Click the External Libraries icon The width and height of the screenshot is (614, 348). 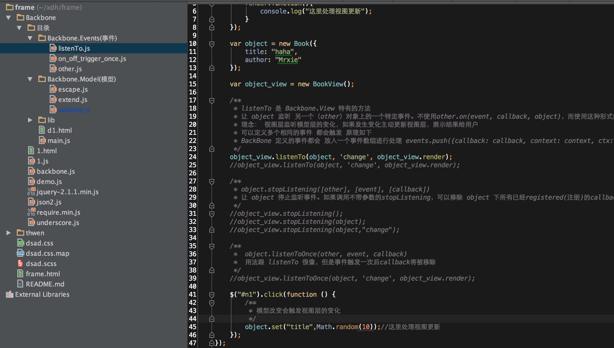coord(10,294)
